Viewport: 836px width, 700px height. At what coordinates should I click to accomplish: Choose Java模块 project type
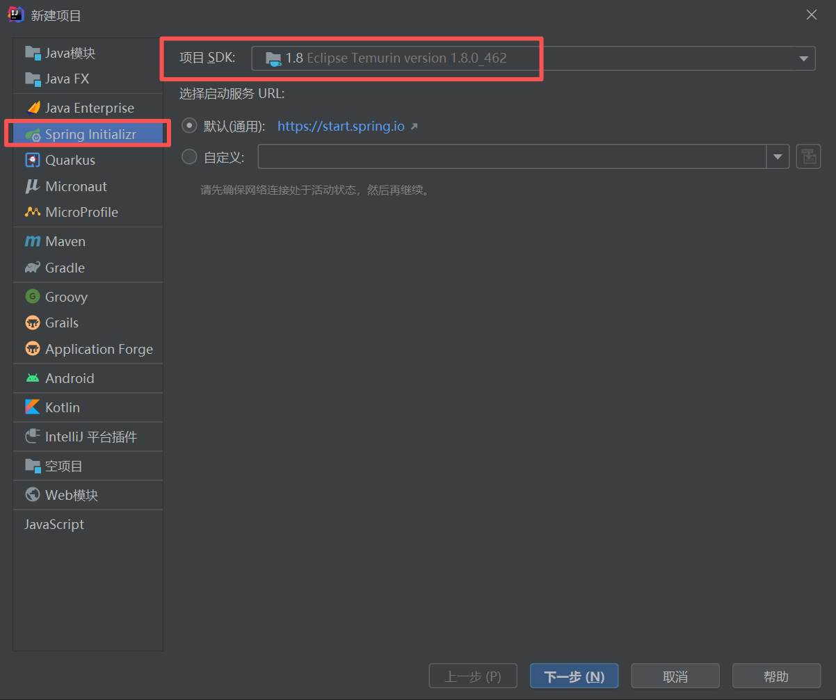pyautogui.click(x=88, y=52)
